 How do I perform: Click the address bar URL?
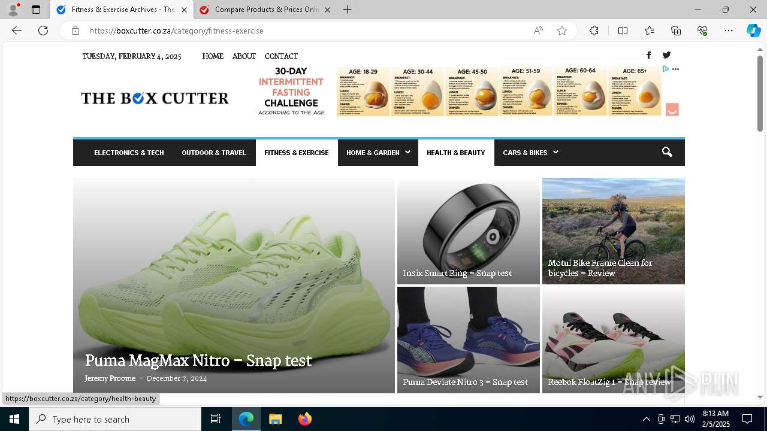pyautogui.click(x=176, y=31)
